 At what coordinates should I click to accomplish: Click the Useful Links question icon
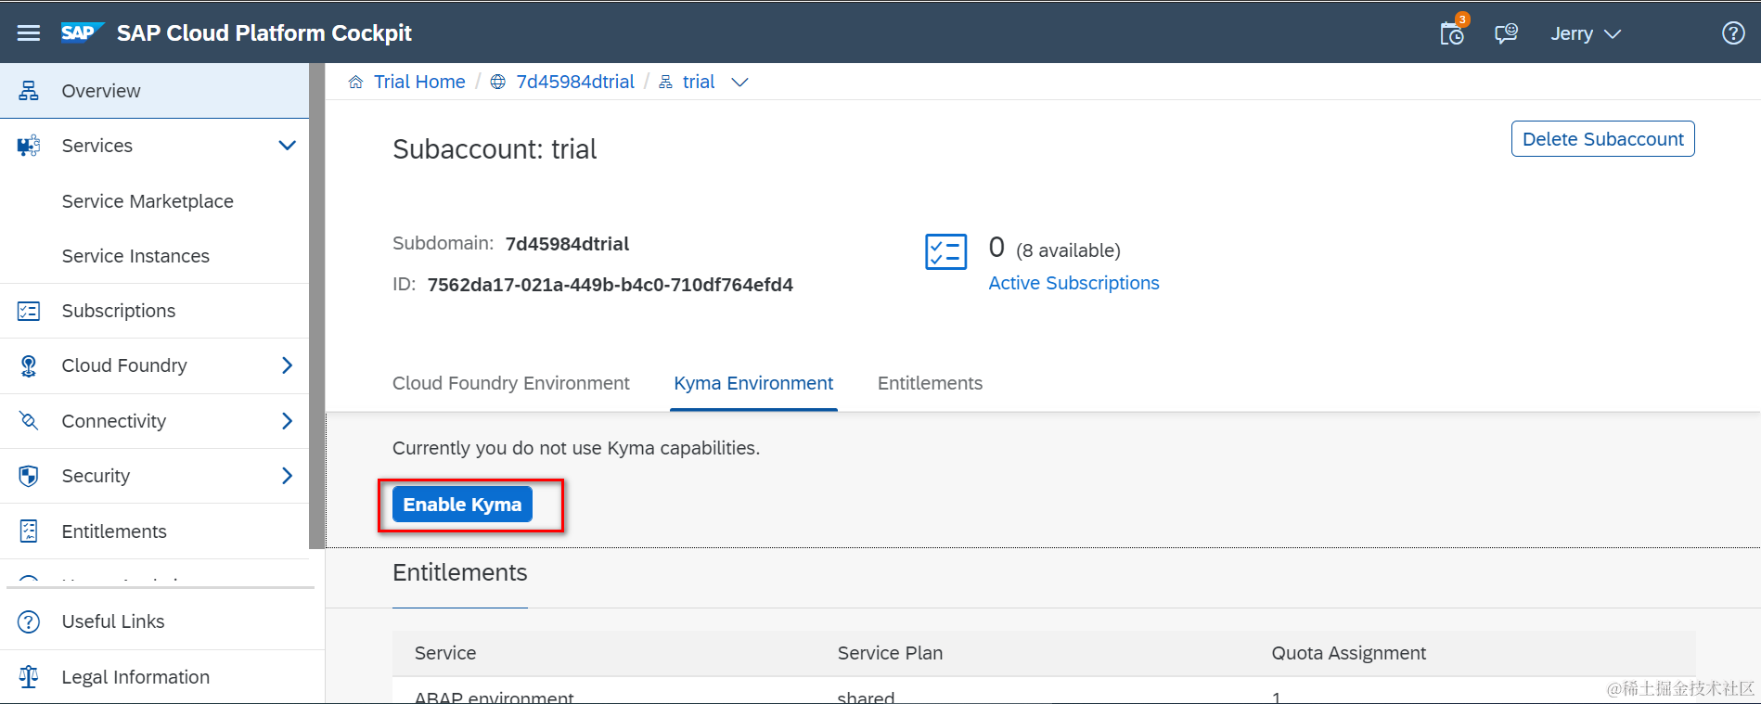(29, 621)
